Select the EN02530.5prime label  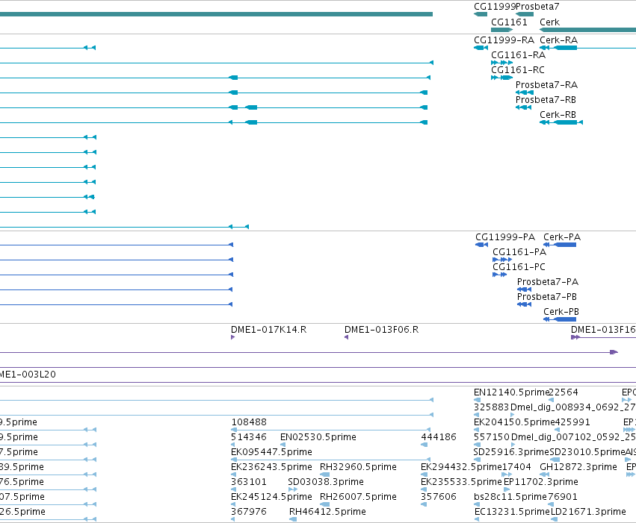point(318,437)
